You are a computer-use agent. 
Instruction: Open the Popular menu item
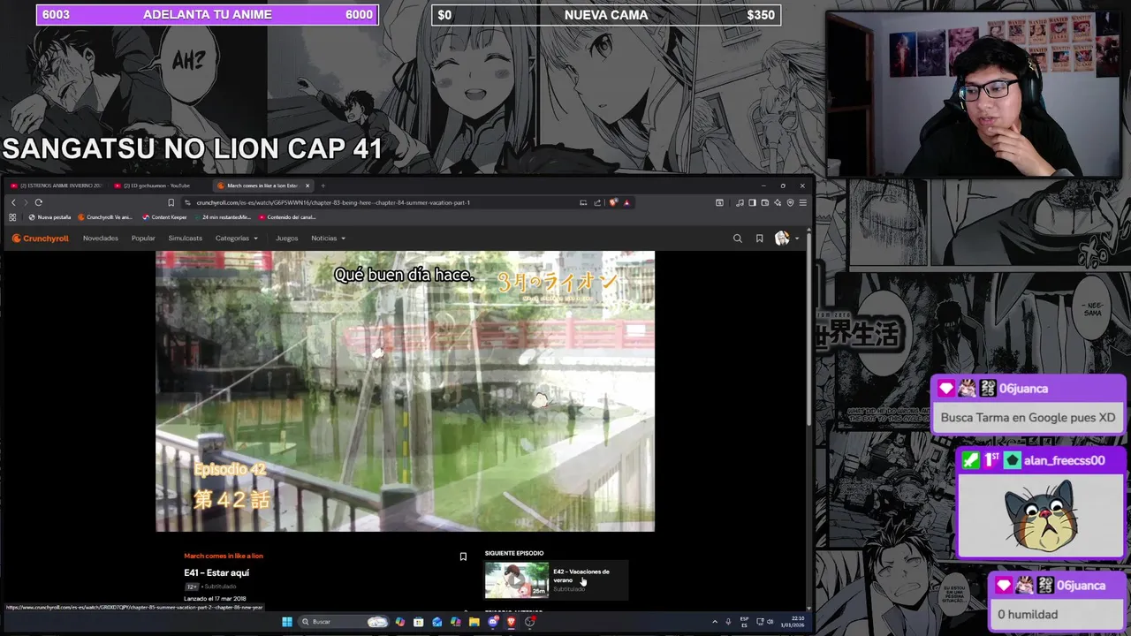click(x=143, y=238)
